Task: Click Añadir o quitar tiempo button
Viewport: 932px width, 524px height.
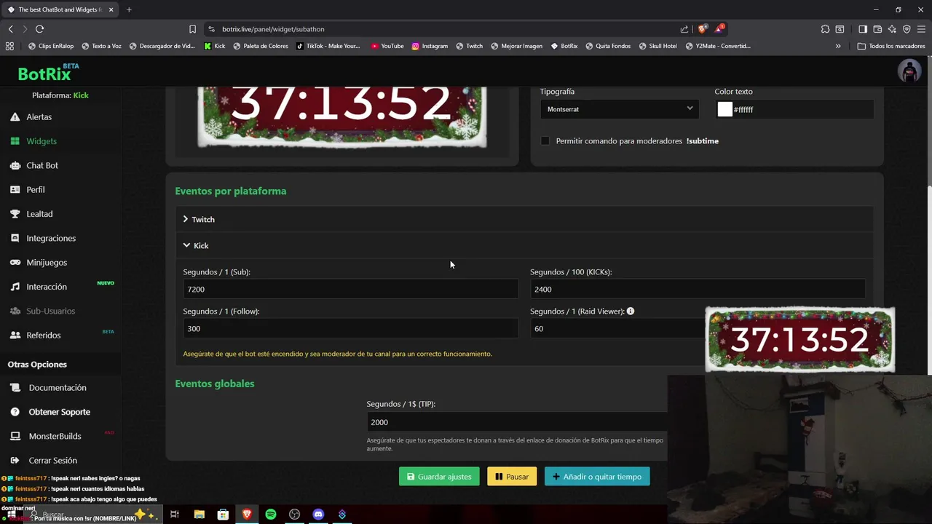Action: (x=597, y=477)
